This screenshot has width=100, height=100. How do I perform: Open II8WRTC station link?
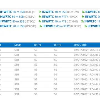coord(92,21)
